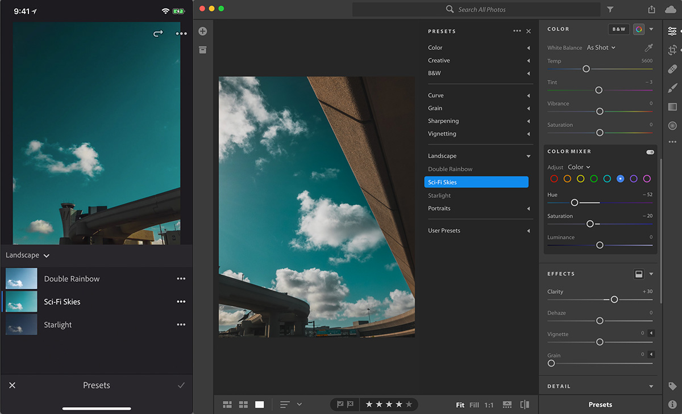
Task: Choose the Brush adjustment tool
Action: click(x=672, y=87)
